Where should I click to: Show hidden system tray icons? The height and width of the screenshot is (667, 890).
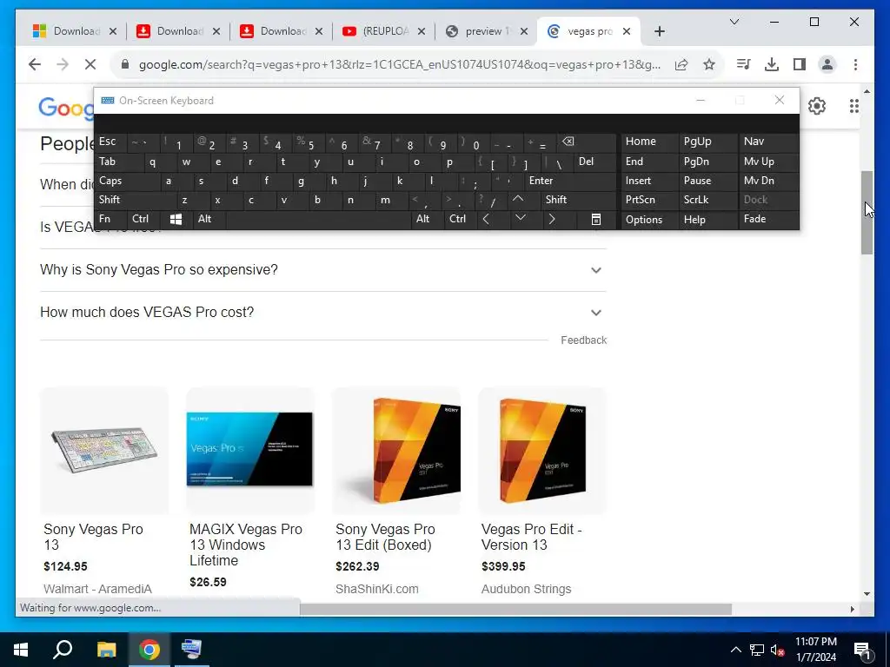click(735, 650)
